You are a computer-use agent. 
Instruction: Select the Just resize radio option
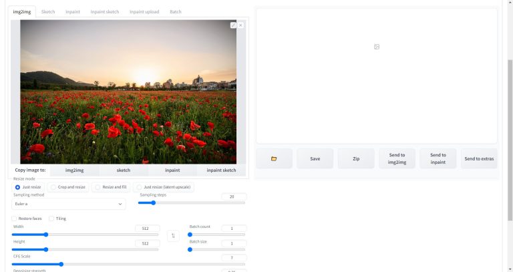(18, 187)
